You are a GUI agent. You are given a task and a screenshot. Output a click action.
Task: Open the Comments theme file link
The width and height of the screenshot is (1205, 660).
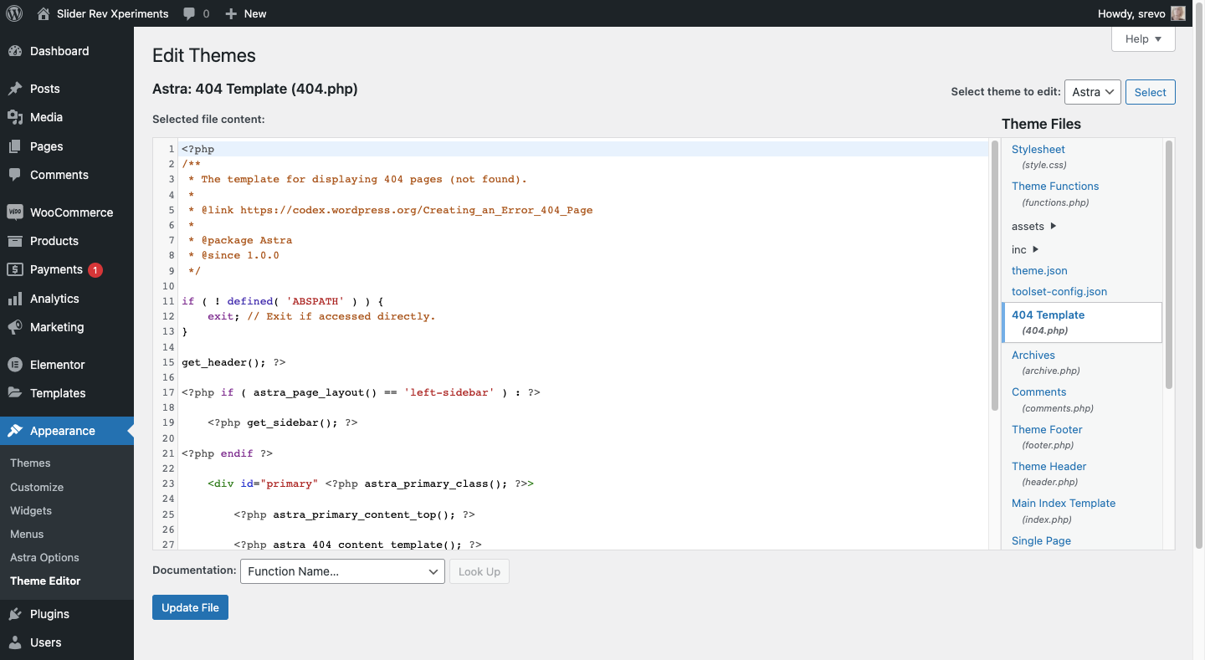(1038, 391)
